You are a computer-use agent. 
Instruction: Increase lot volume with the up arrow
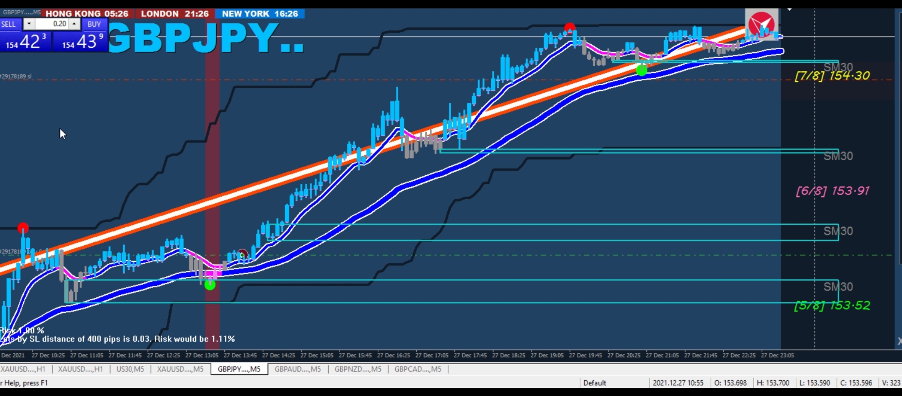point(74,24)
